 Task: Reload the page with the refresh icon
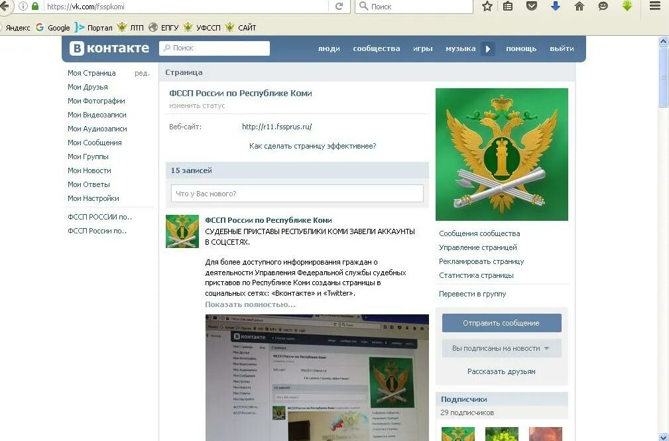tap(339, 7)
